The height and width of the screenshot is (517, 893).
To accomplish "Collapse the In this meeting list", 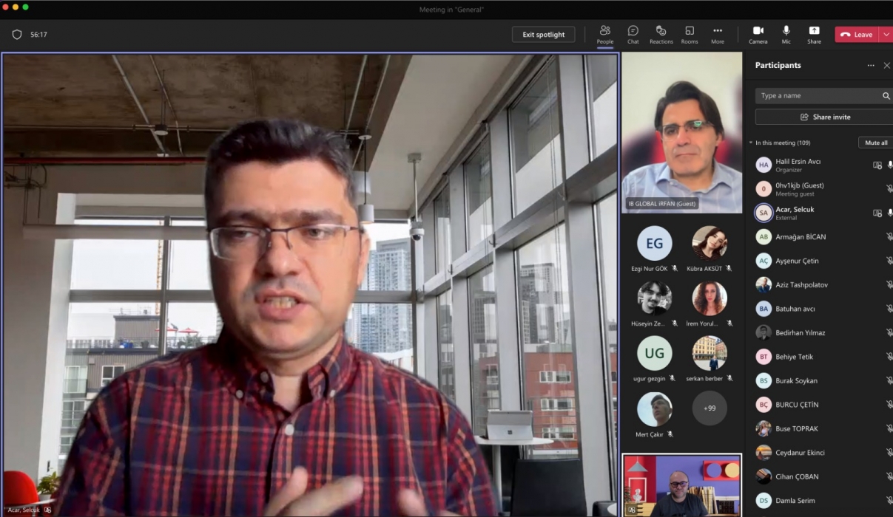I will click(750, 143).
